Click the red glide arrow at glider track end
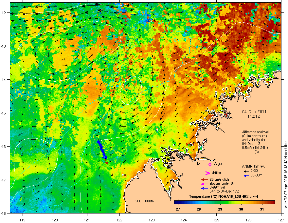The image size is (288, 223). pyautogui.click(x=106, y=162)
